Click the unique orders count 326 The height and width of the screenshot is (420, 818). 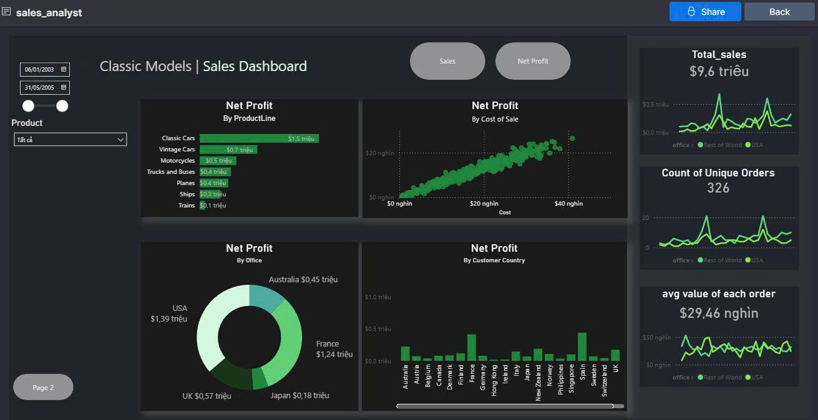click(718, 188)
